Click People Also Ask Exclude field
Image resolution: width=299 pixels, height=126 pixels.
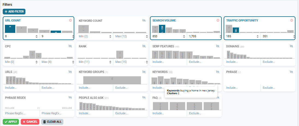coord(130,113)
